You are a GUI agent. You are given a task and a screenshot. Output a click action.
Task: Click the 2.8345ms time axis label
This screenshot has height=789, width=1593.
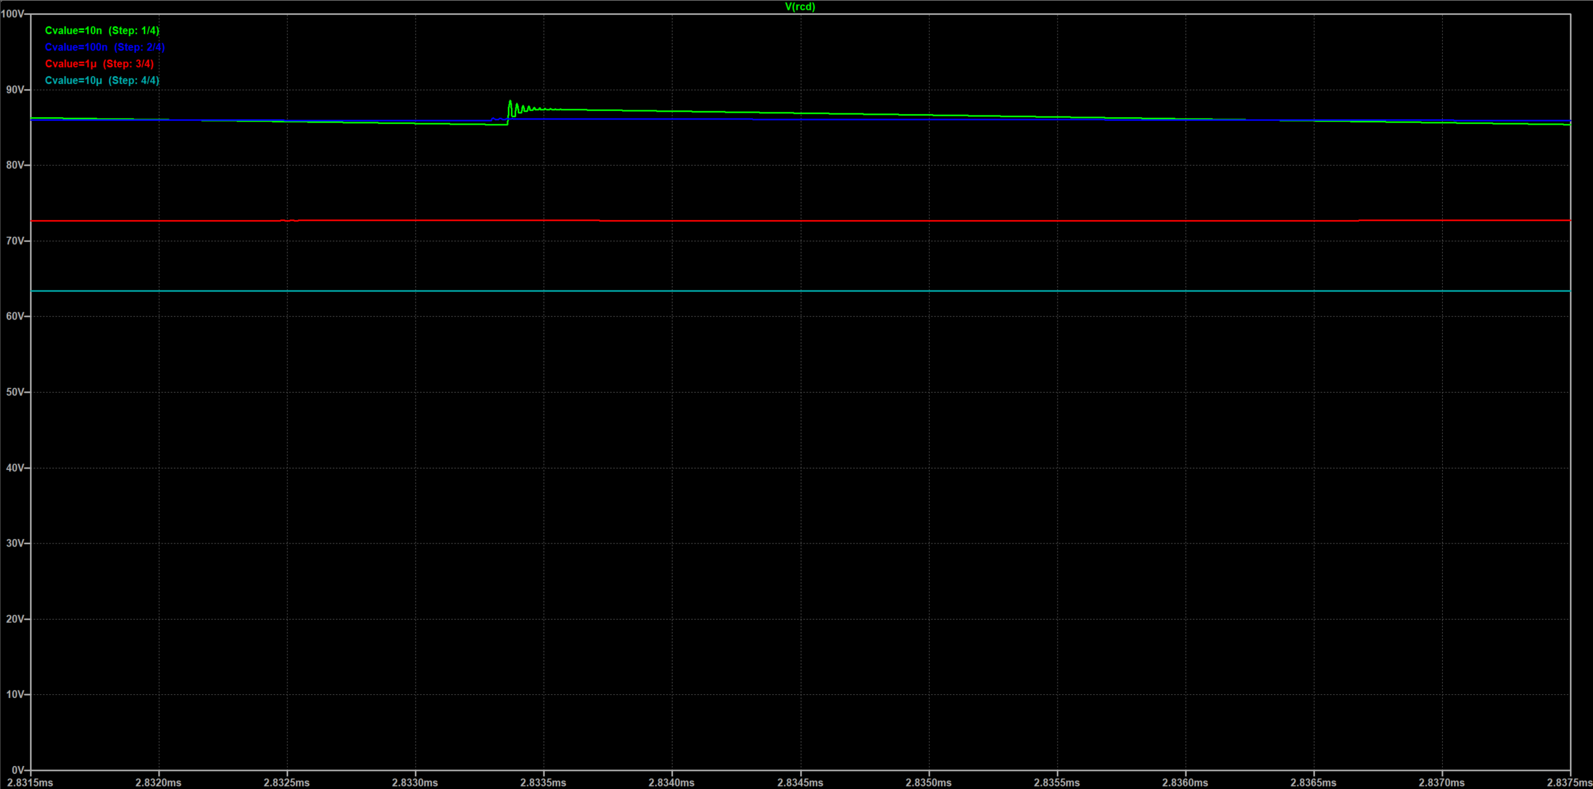tap(800, 782)
